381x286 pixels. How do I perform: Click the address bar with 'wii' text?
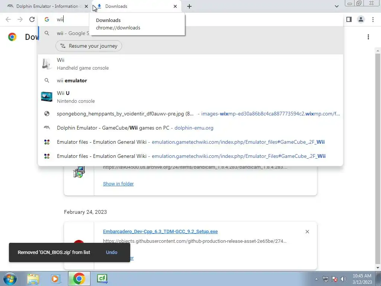[190, 19]
